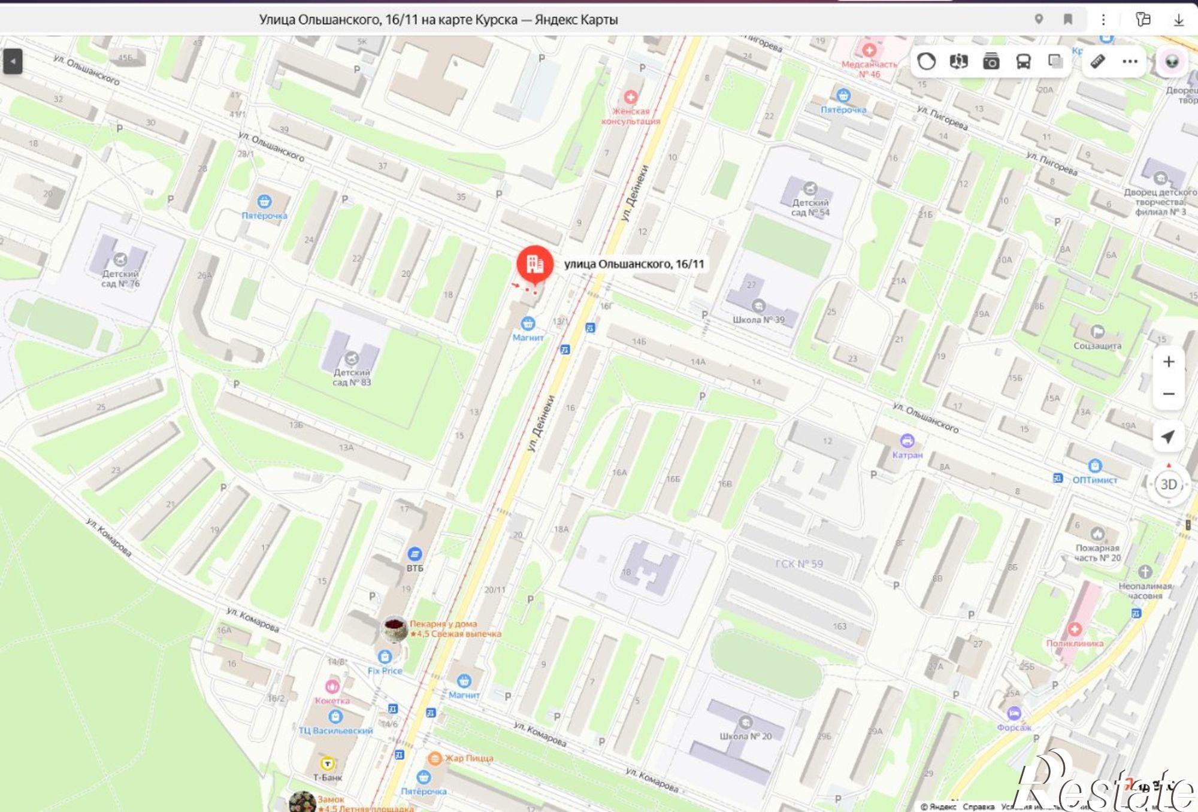
Task: Toggle 3D map tilt mode
Action: click(x=1169, y=484)
